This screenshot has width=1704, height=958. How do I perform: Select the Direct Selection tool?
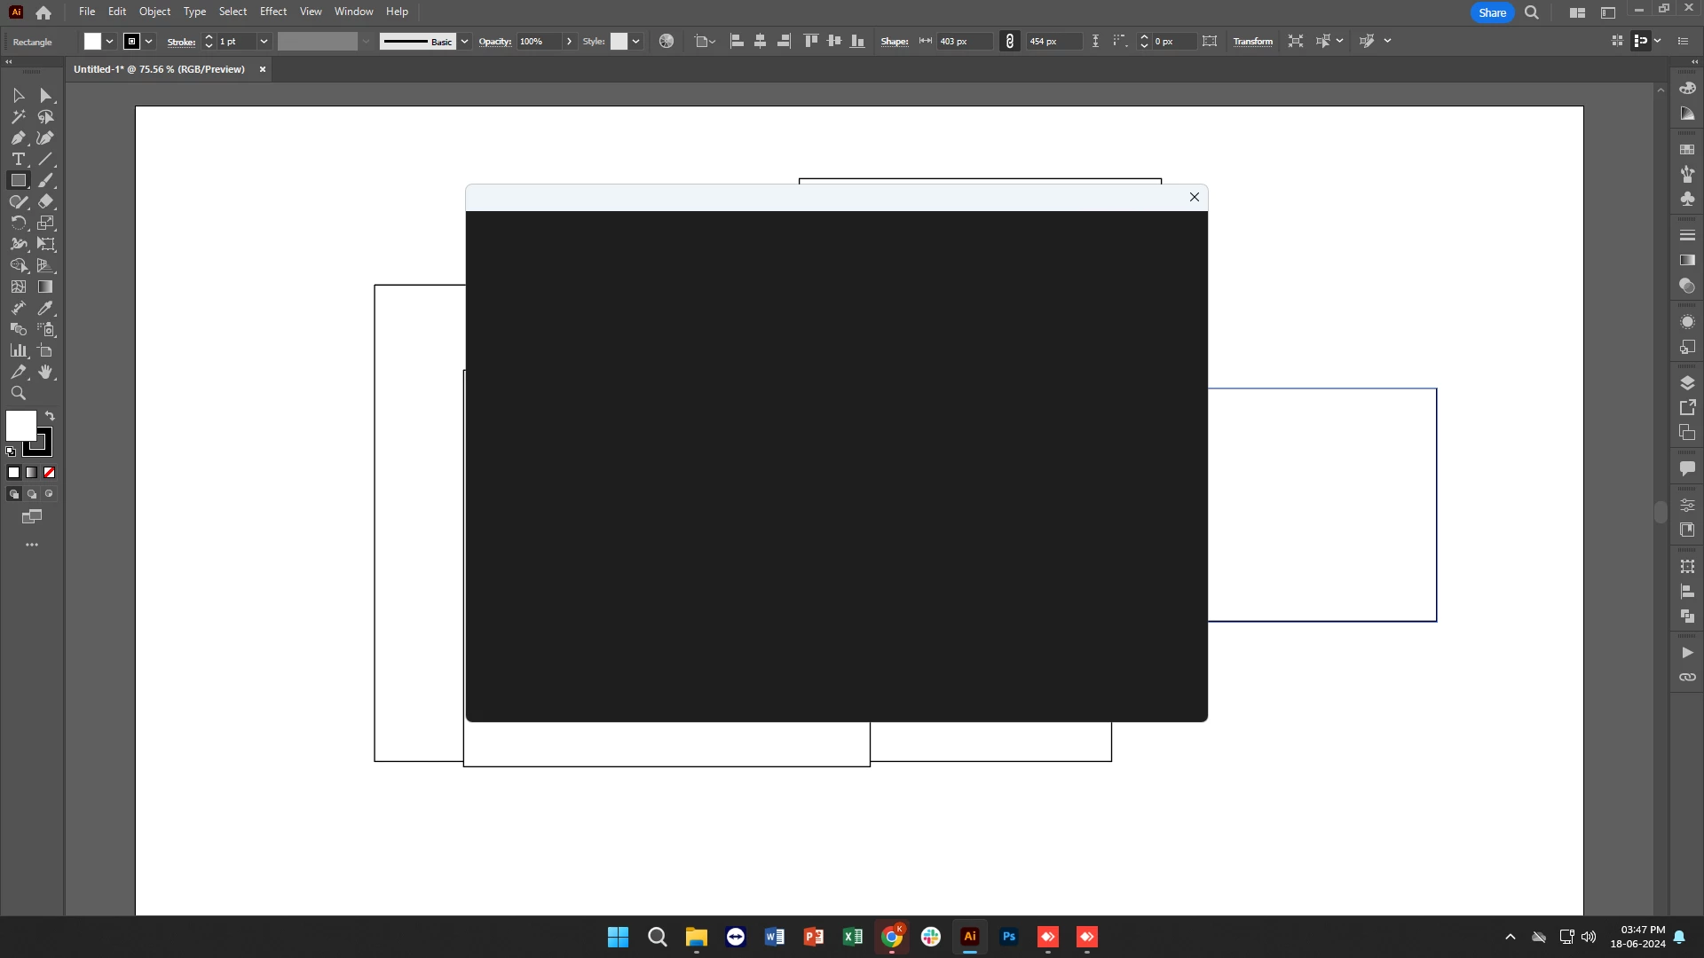[46, 96]
